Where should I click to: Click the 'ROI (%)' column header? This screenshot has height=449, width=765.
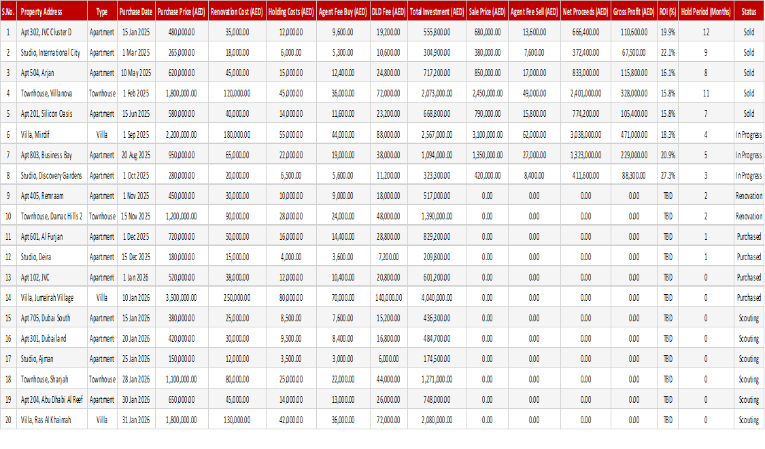click(668, 12)
